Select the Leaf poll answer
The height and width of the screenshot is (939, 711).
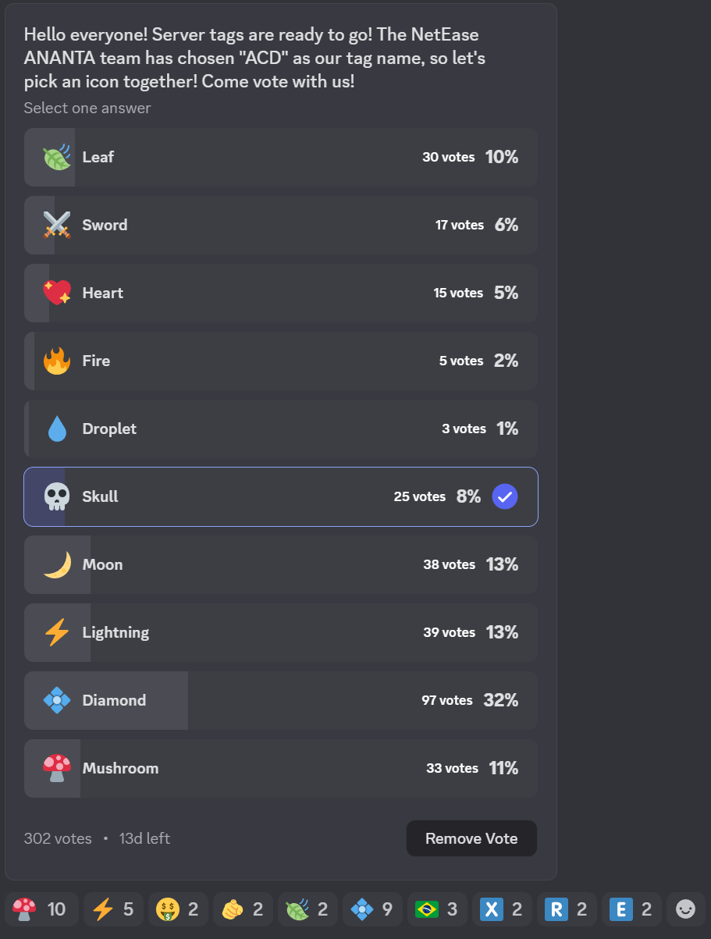(x=281, y=157)
